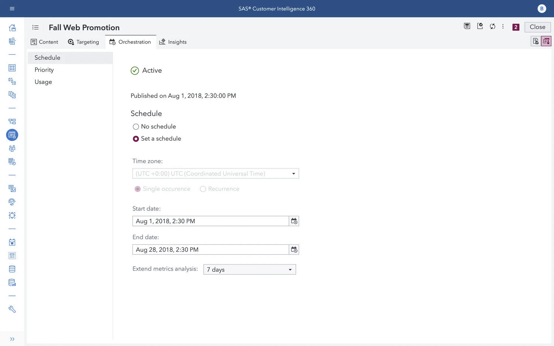Click the End date input field
This screenshot has width=554, height=346.
point(211,250)
